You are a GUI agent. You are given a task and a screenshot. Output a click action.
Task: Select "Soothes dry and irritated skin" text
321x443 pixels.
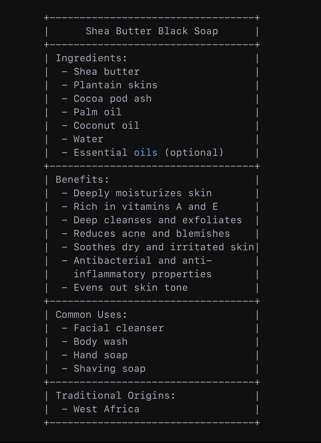click(x=164, y=247)
